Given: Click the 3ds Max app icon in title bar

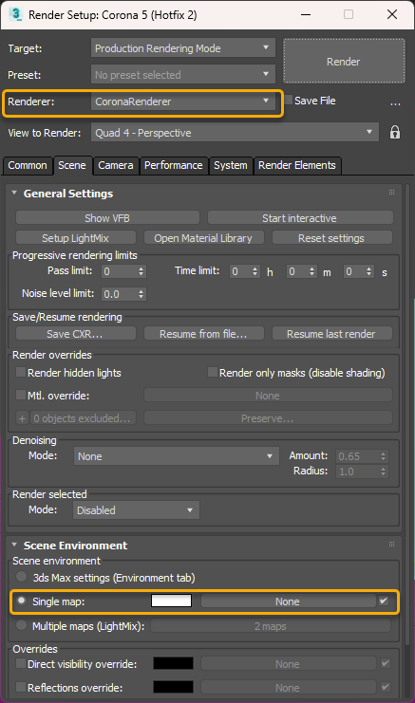Looking at the screenshot, I should click(x=15, y=14).
